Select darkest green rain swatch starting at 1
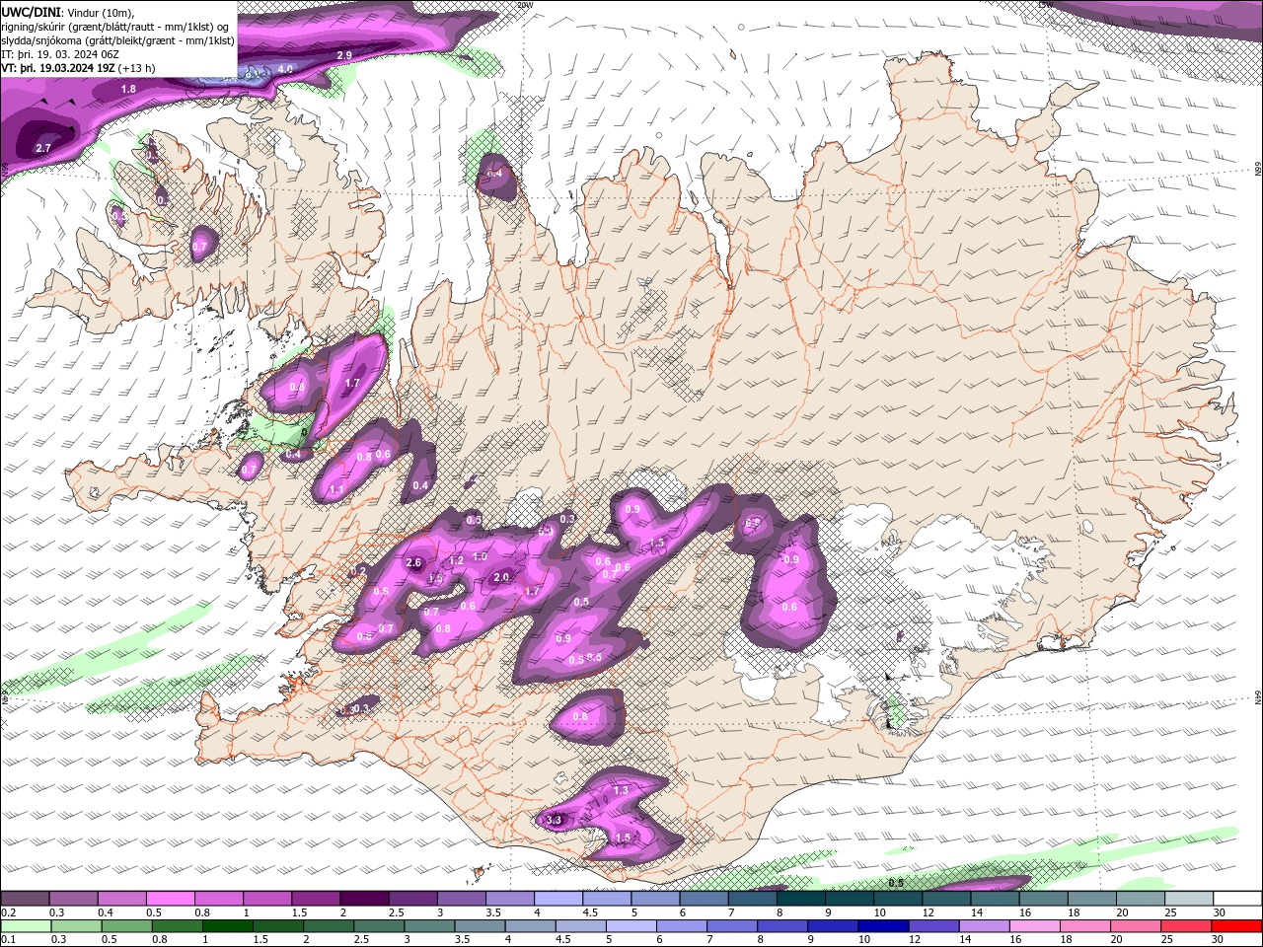This screenshot has width=1263, height=947. 227,926
